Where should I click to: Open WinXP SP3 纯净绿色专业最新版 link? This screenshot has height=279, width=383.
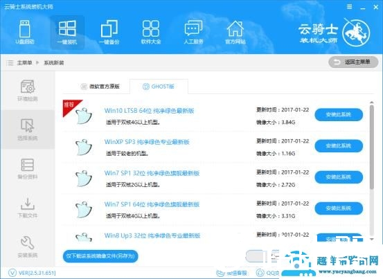pyautogui.click(x=147, y=142)
